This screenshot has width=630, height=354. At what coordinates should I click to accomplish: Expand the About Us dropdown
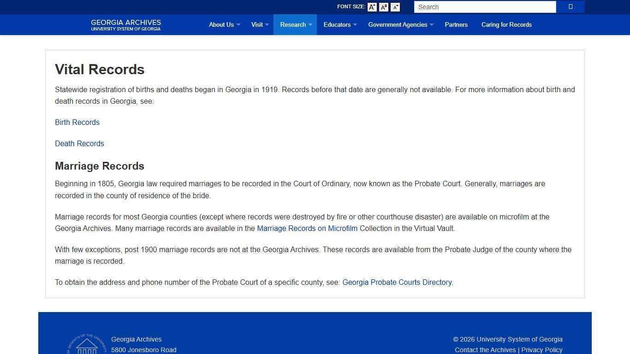pyautogui.click(x=222, y=24)
